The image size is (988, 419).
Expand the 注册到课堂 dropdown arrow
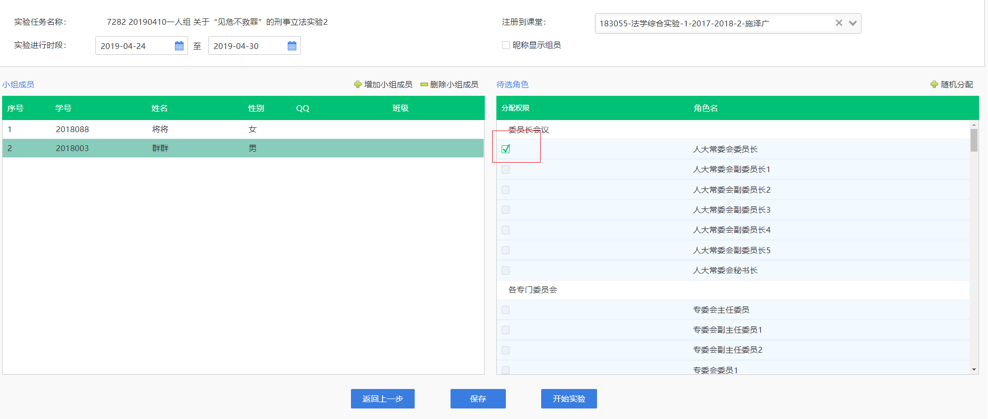coord(853,23)
